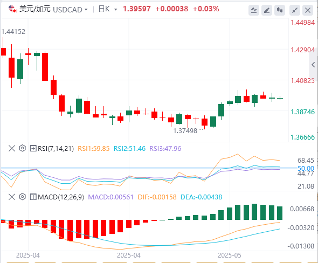The width and height of the screenshot is (318, 263).
Task: Click the MACD(12,26,9) label
Action: pos(61,197)
